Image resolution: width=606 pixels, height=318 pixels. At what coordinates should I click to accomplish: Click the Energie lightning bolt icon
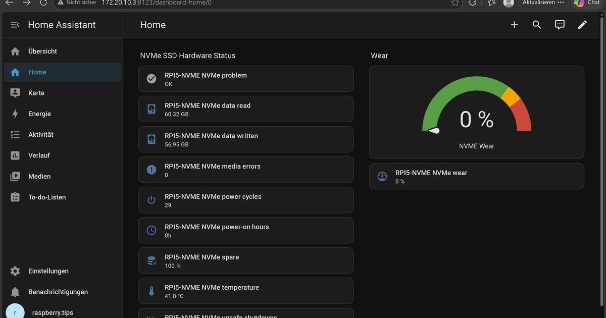click(x=15, y=114)
